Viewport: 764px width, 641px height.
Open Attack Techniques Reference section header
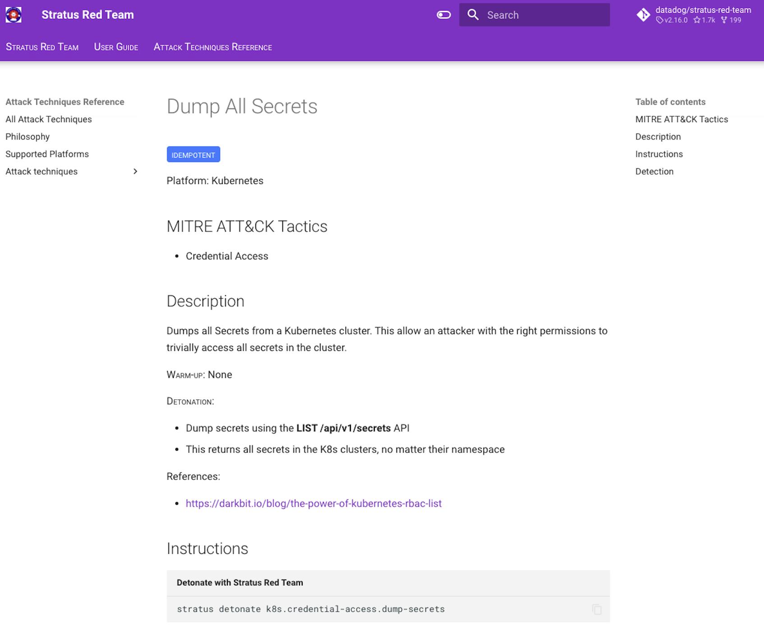65,101
